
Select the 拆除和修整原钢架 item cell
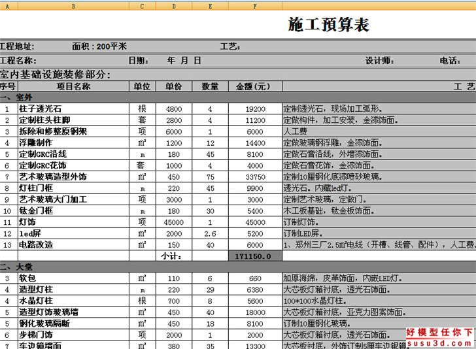tap(73, 131)
